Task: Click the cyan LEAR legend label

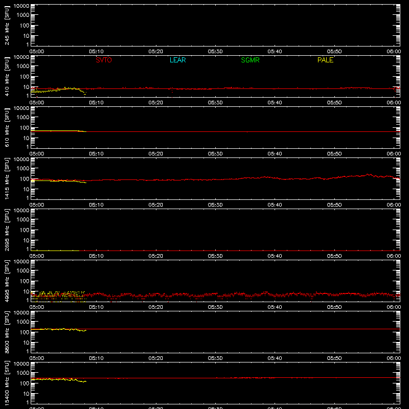Action: 177,60
